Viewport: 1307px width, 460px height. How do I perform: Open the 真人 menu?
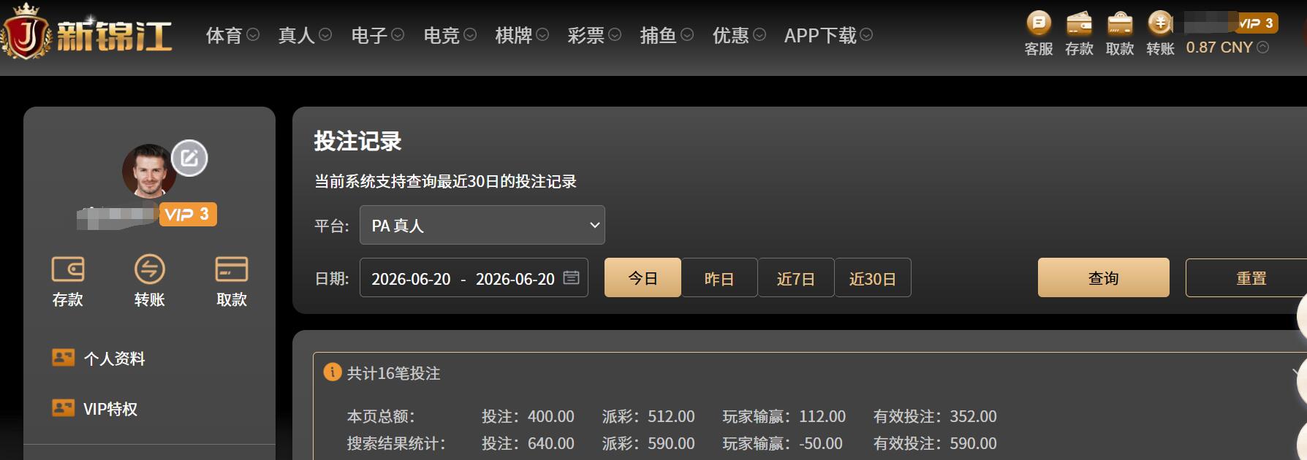point(296,35)
